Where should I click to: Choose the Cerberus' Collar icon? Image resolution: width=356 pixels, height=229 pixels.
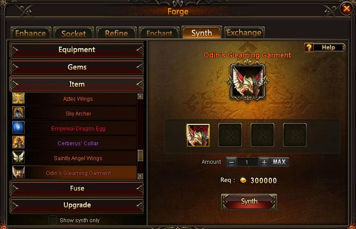(18, 142)
